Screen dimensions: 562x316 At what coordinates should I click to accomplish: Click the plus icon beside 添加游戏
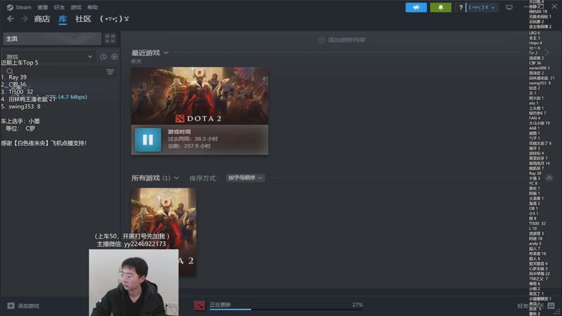click(11, 305)
